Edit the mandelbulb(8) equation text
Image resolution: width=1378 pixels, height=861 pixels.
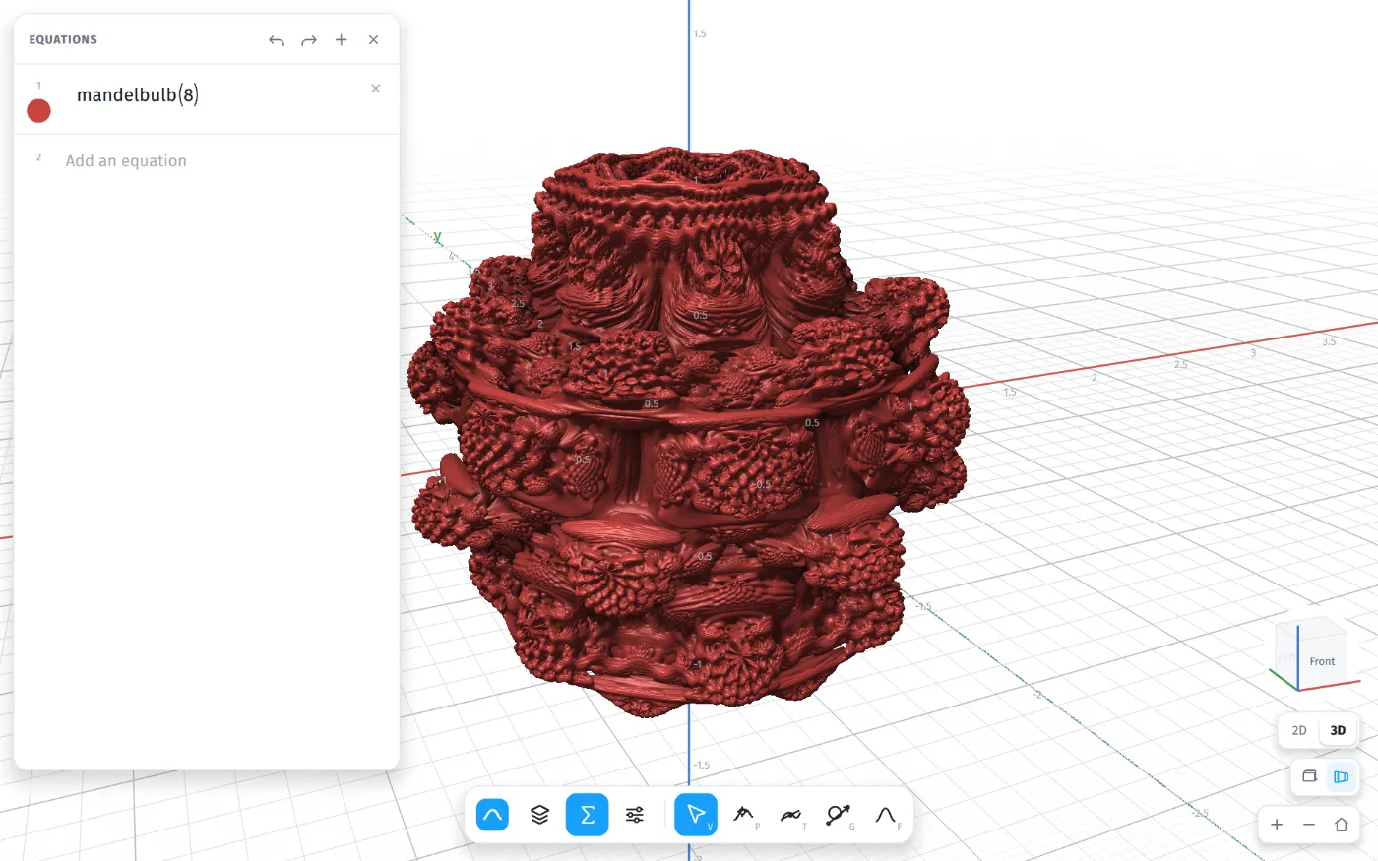coord(138,95)
